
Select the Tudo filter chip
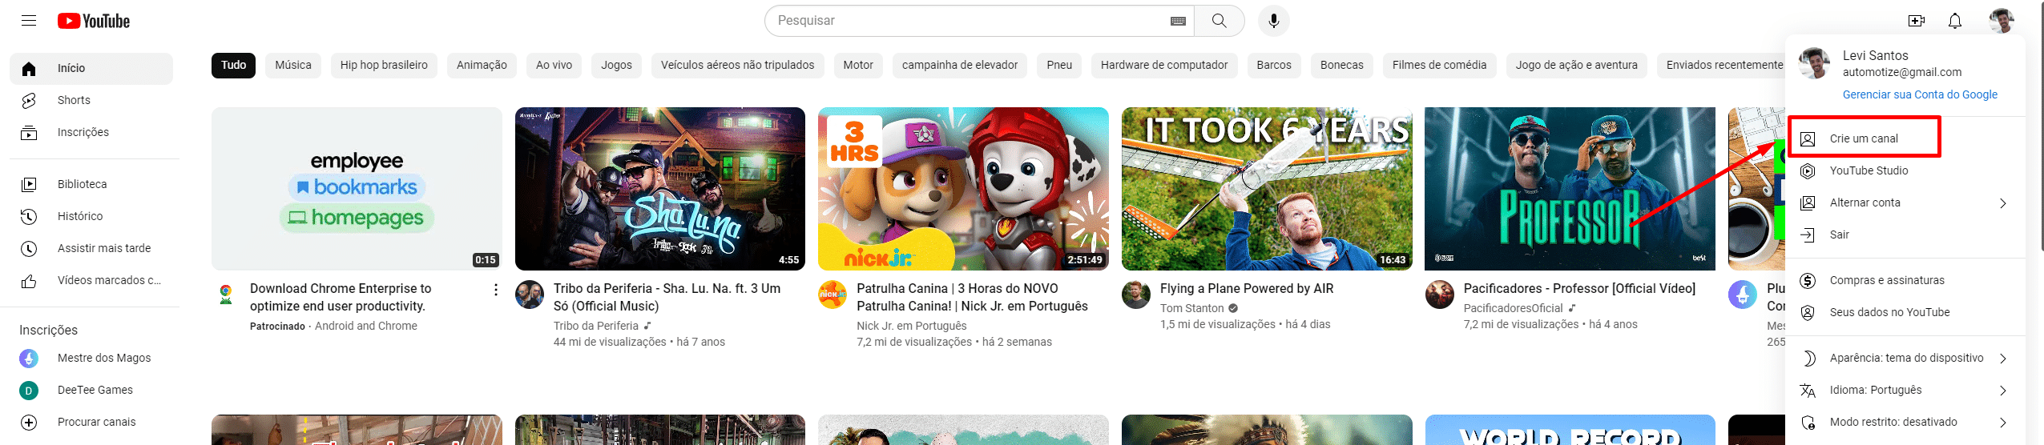tap(233, 65)
